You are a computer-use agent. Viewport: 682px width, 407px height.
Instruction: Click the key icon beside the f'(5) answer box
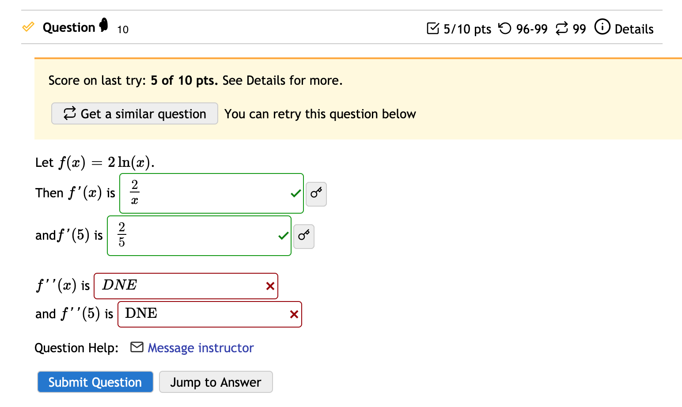(304, 237)
